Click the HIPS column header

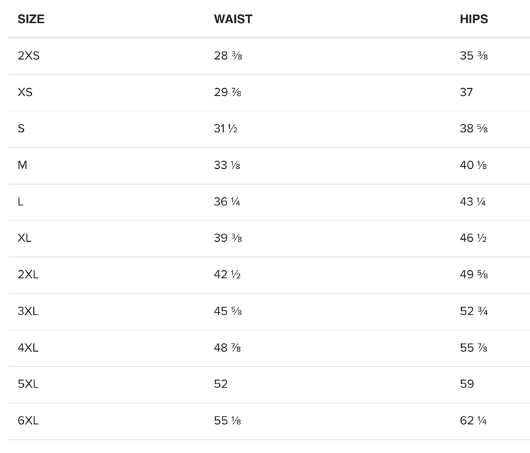coord(473,19)
